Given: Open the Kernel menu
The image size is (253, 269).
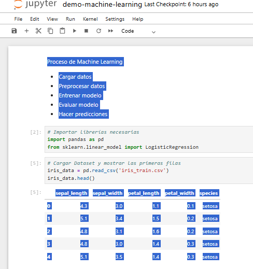Looking at the screenshot, I should 90,19.
